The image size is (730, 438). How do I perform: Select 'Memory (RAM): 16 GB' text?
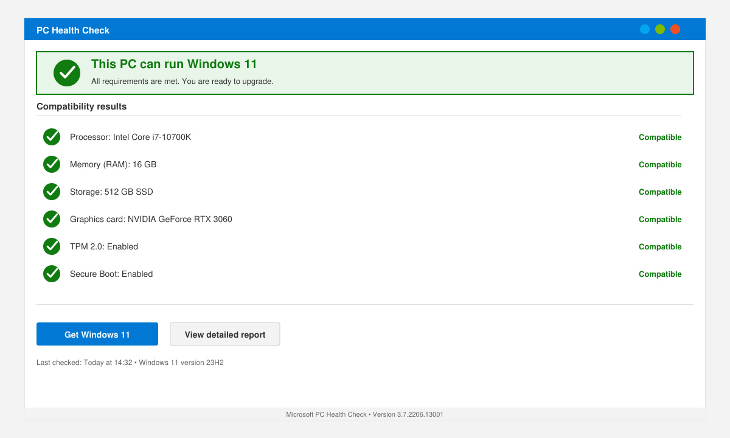tap(113, 164)
